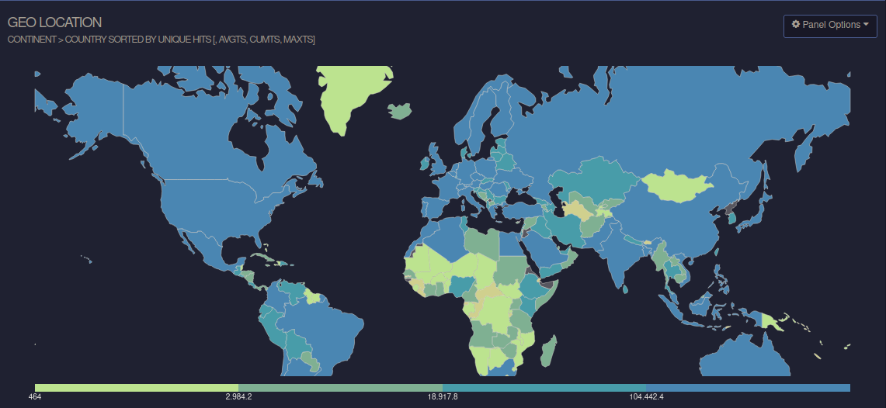
Task: Open the Panel Options dropdown
Action: [830, 25]
